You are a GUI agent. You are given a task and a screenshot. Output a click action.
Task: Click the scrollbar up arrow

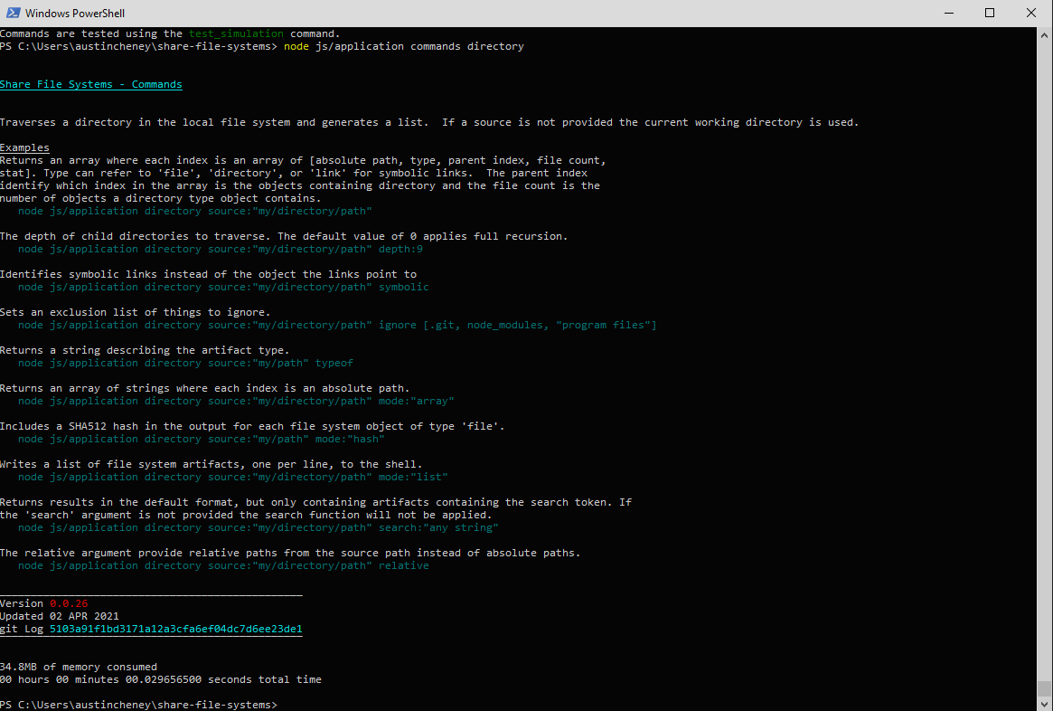[x=1044, y=34]
